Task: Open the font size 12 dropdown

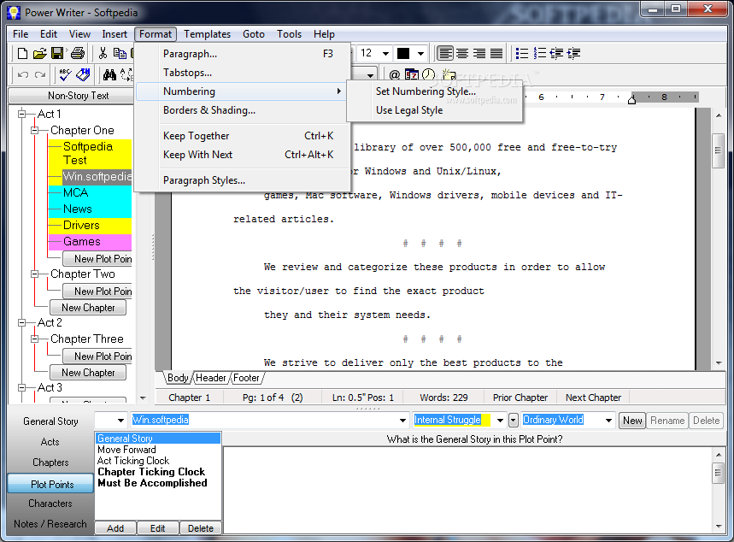Action: click(x=385, y=53)
